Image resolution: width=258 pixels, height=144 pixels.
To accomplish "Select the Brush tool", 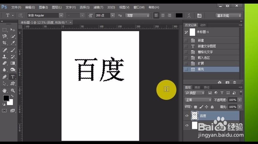I will (13, 50).
